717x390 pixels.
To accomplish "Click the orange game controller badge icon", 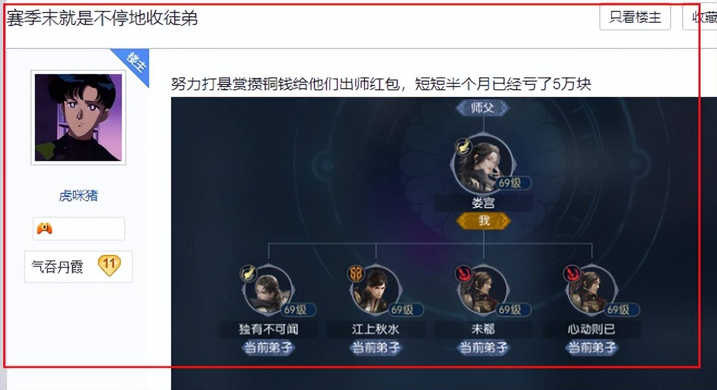I will (x=45, y=229).
